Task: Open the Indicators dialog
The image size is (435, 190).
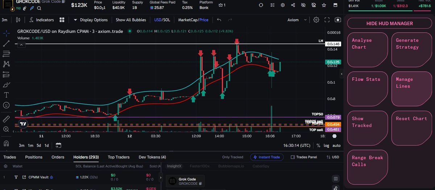Action: [x=41, y=20]
